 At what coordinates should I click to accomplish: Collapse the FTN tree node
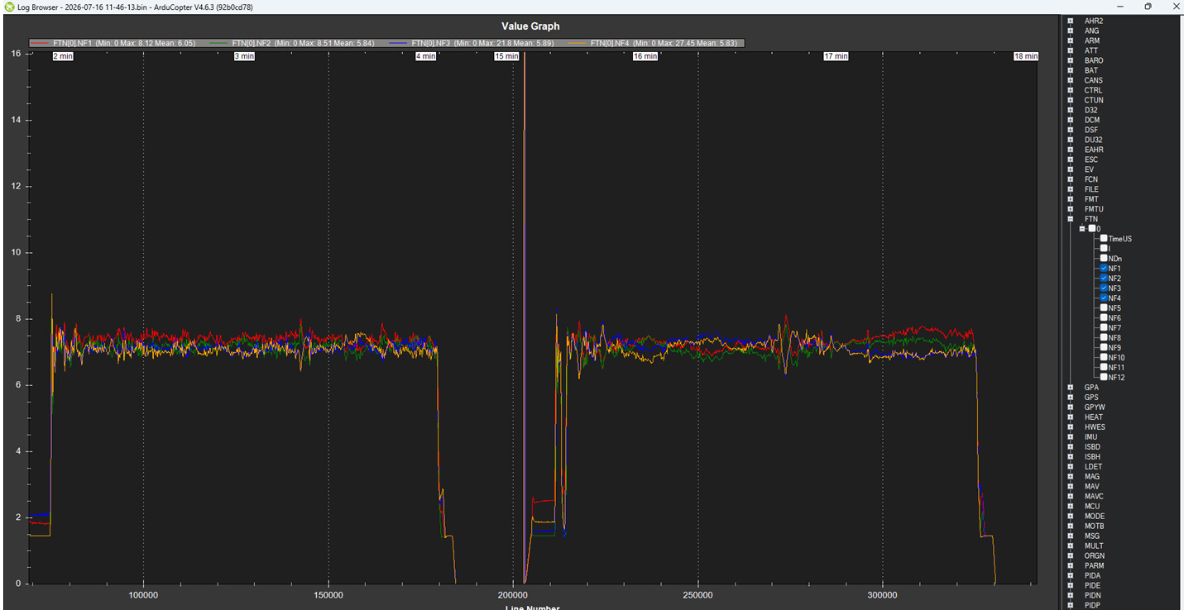1071,219
